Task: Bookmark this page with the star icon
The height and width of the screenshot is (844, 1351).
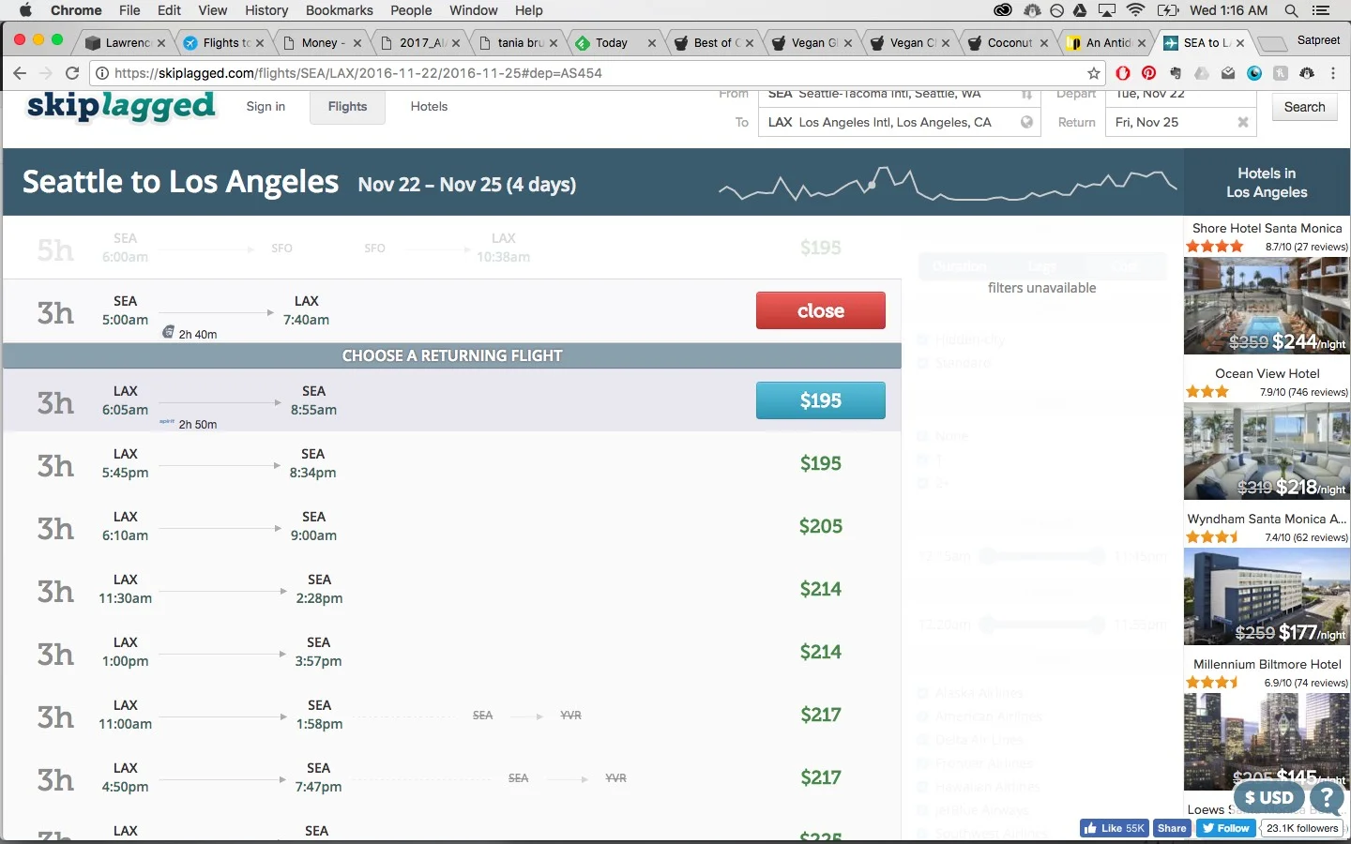Action: (1094, 73)
